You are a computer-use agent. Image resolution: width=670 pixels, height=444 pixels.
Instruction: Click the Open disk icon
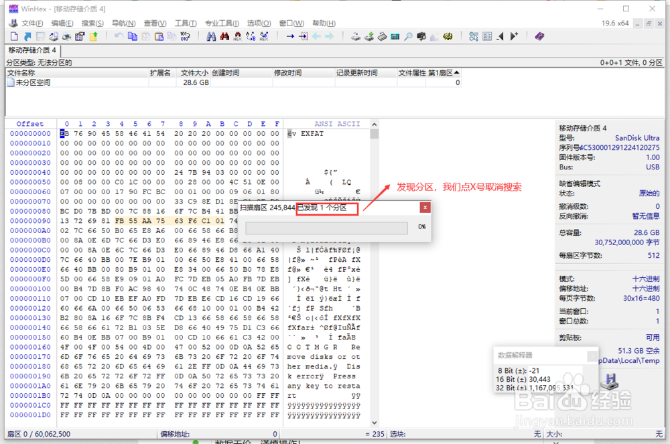(x=356, y=36)
